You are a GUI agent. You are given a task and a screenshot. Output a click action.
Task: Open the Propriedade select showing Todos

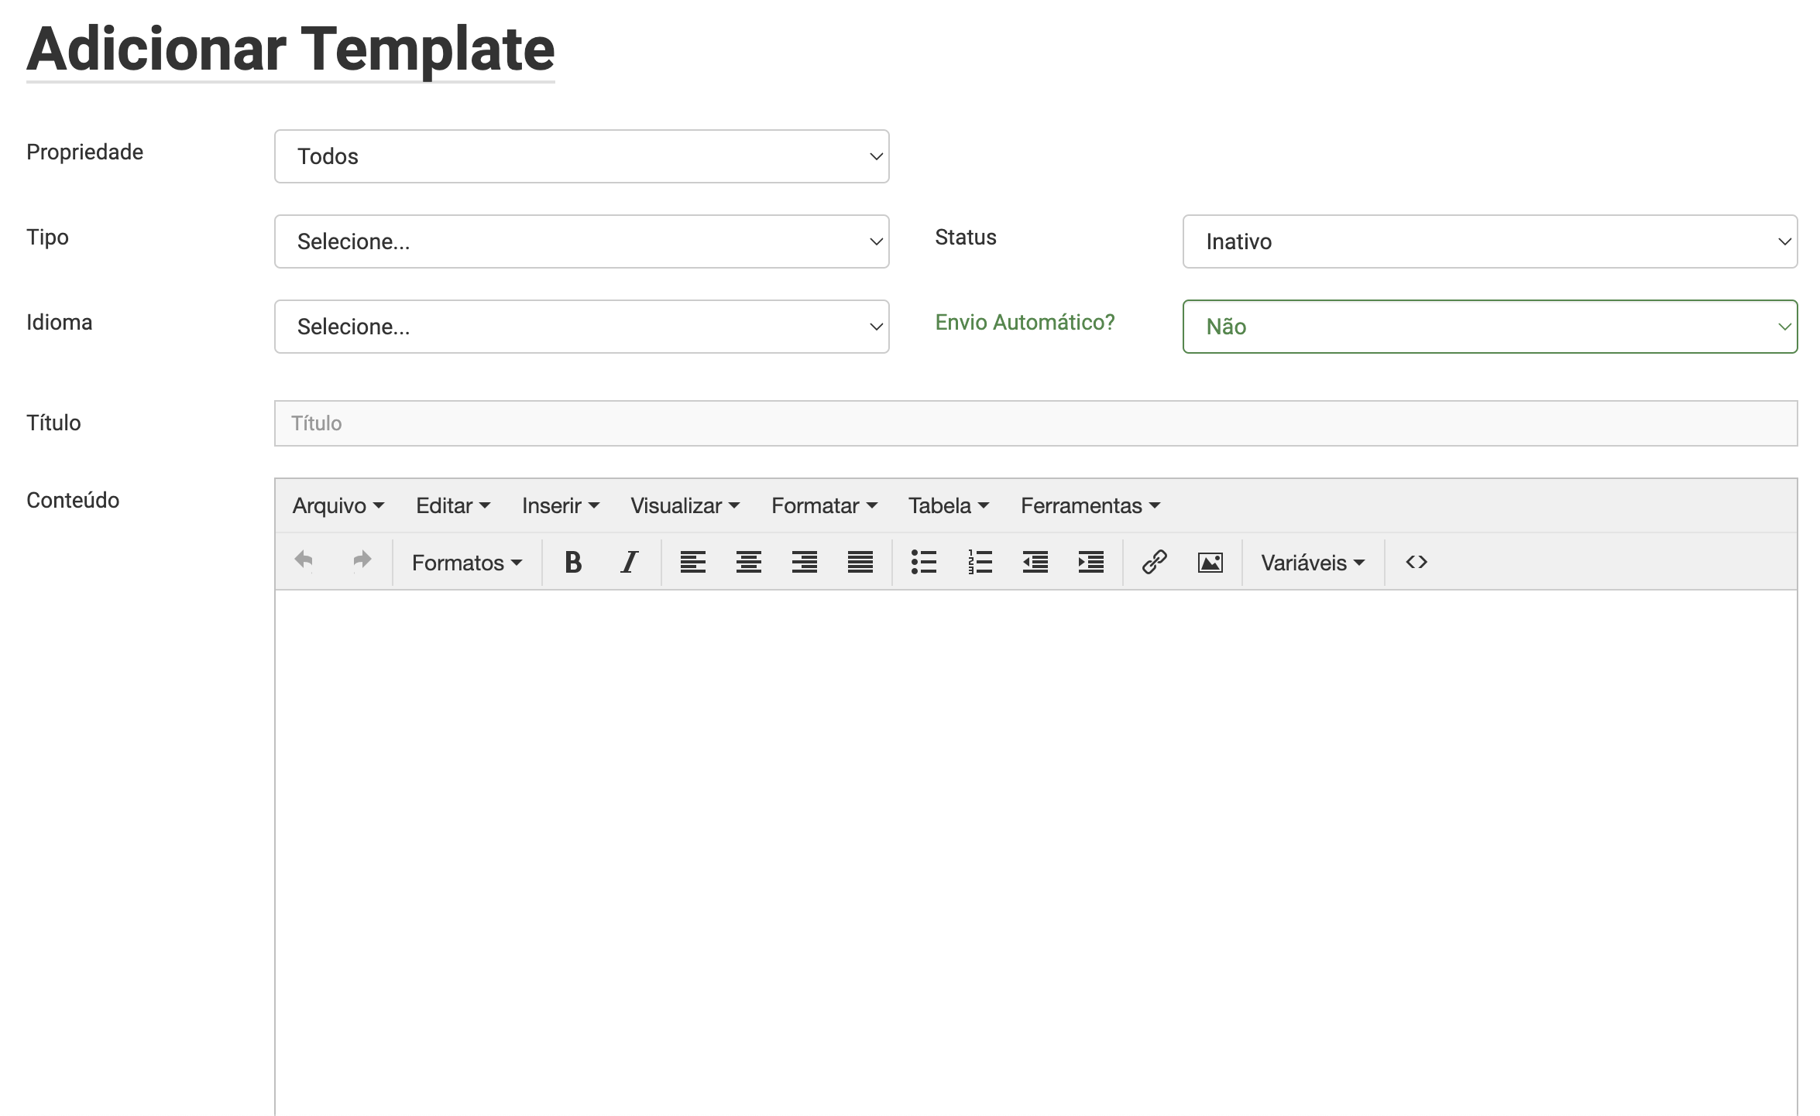click(x=582, y=156)
